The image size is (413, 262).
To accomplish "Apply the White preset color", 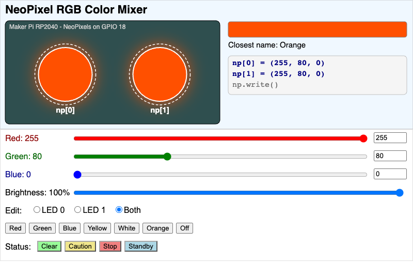I will tap(126, 228).
